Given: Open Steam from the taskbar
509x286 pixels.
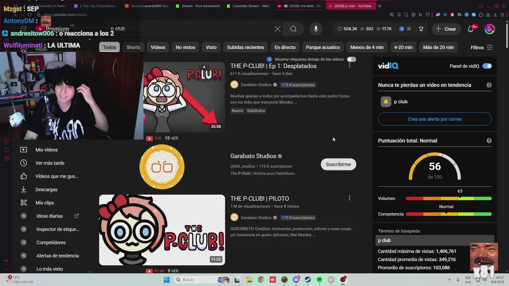Looking at the screenshot, I should pos(308,280).
